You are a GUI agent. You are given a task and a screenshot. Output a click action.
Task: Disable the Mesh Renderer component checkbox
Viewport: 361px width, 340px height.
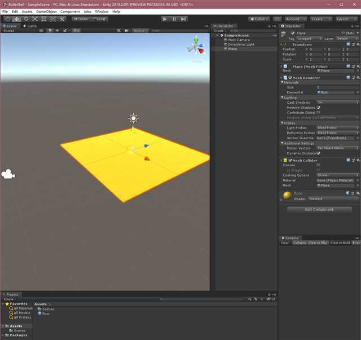[x=290, y=78]
